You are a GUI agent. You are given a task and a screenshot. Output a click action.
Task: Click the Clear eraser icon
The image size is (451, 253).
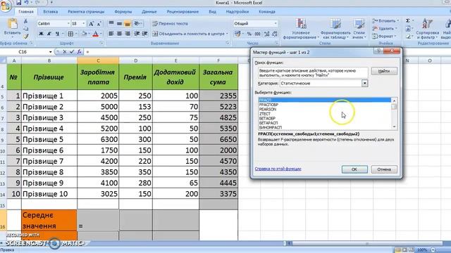(x=408, y=37)
